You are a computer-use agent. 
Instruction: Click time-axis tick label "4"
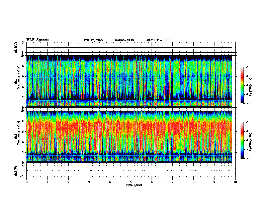[110, 182]
